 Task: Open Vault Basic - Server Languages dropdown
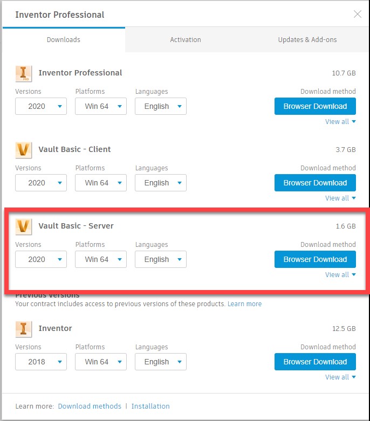(x=161, y=259)
